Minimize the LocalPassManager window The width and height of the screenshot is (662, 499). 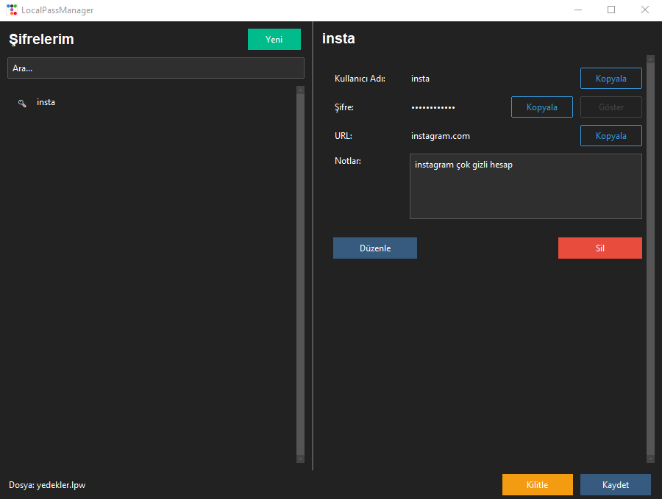[578, 10]
